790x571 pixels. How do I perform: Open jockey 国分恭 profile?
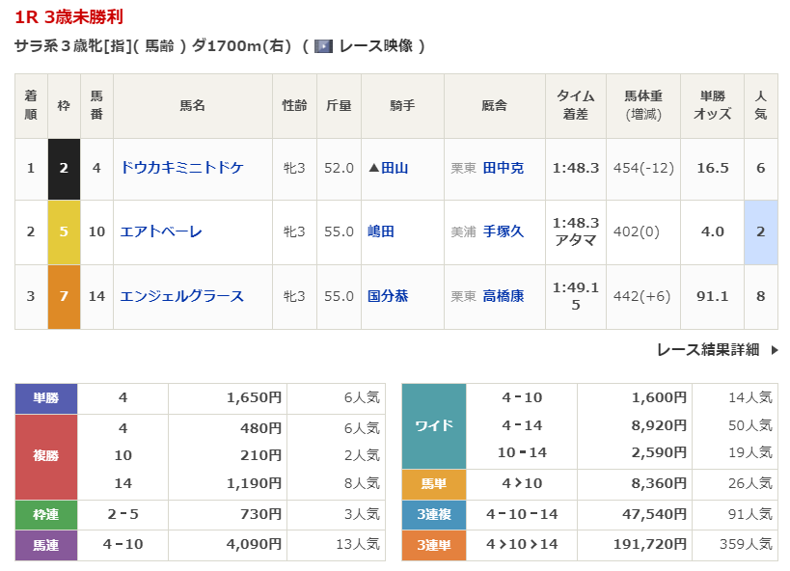click(388, 296)
